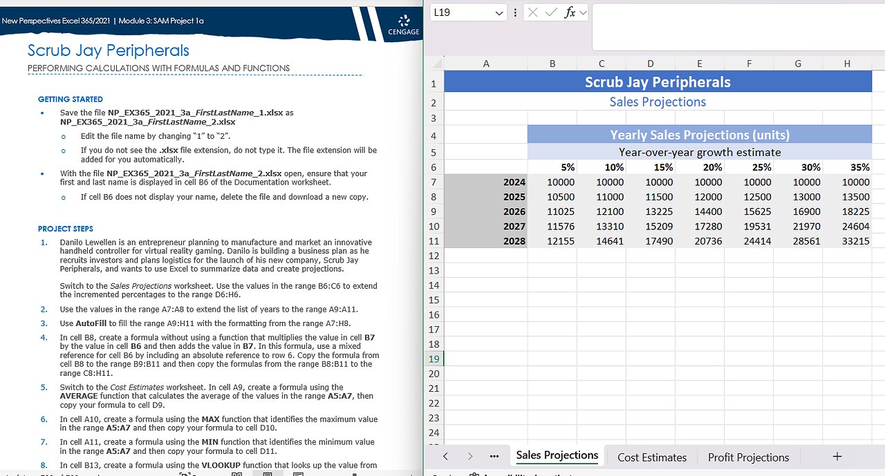
Task: Select the 5% cell in row 6
Action: tap(552, 167)
